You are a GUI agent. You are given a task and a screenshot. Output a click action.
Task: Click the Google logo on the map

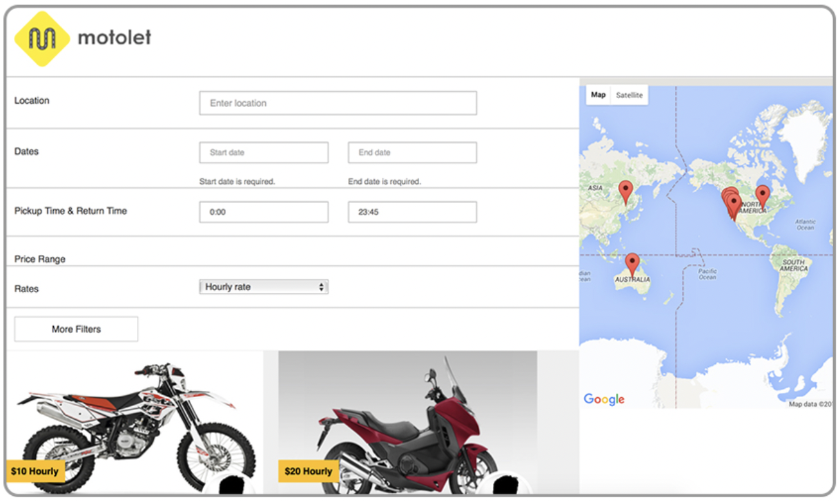pos(604,400)
